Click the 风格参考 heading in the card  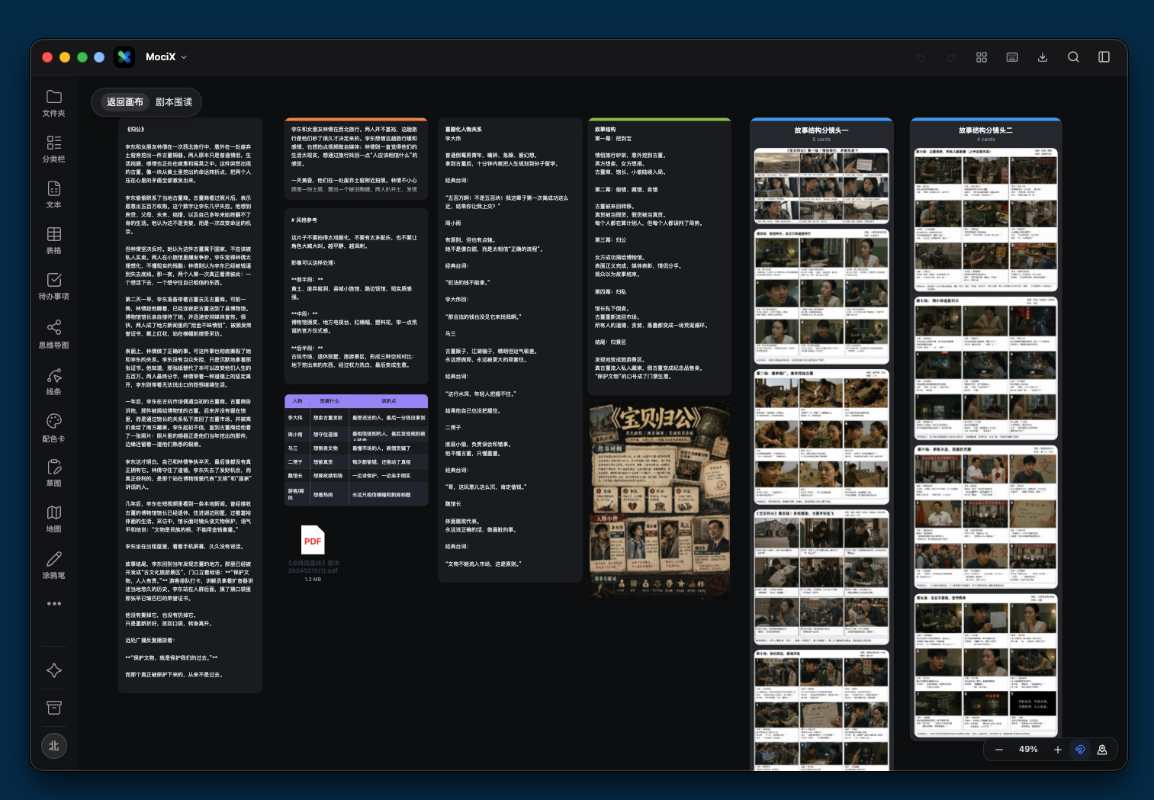(x=304, y=220)
